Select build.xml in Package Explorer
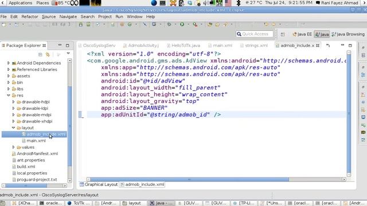 tap(24, 167)
